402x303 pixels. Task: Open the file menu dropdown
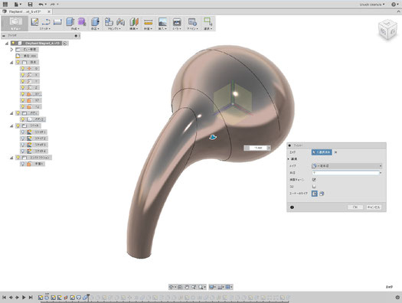click(18, 5)
